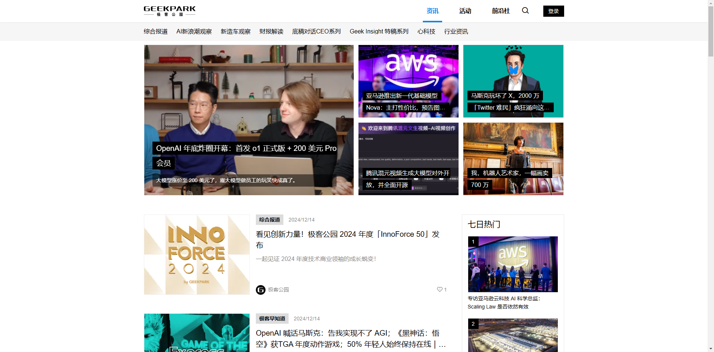
Task: Open the 腾讯混元视频 article thumbnail
Action: tap(408, 159)
